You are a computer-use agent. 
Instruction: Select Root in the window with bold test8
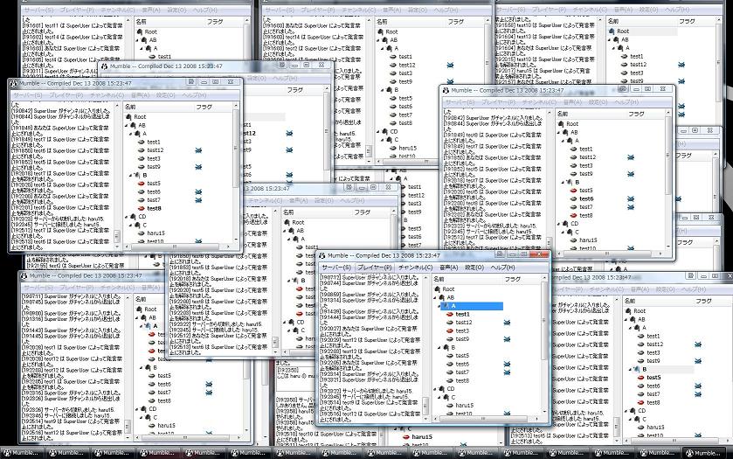140,117
